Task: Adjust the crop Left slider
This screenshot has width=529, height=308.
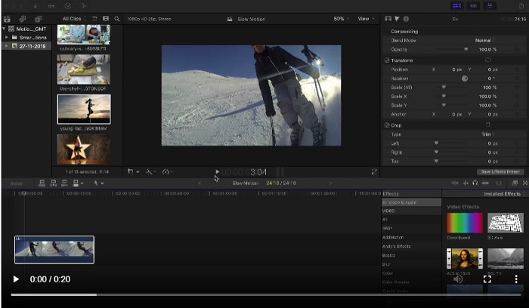Action: [x=436, y=143]
